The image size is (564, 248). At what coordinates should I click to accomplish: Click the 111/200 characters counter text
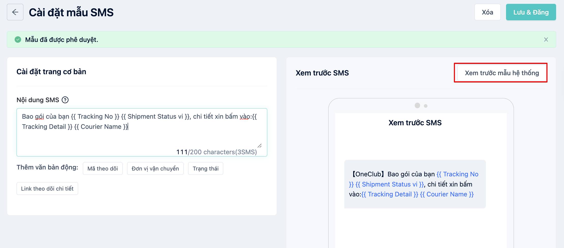click(216, 152)
